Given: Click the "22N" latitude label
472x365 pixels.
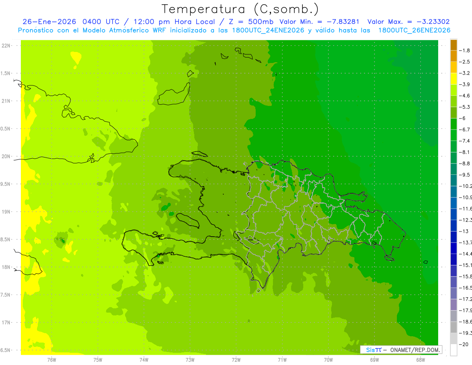Looking at the screenshot, I should point(6,46).
